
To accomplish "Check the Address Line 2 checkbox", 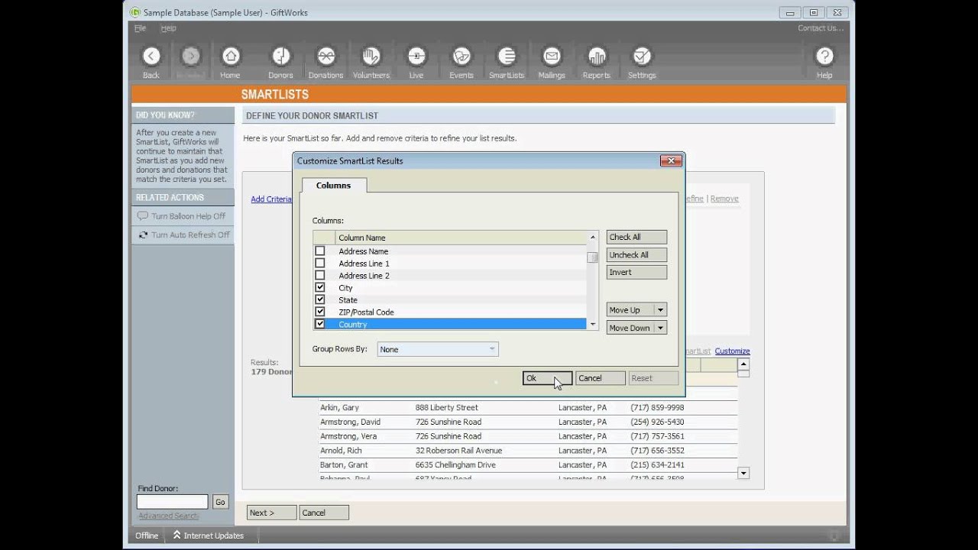I will 320,275.
